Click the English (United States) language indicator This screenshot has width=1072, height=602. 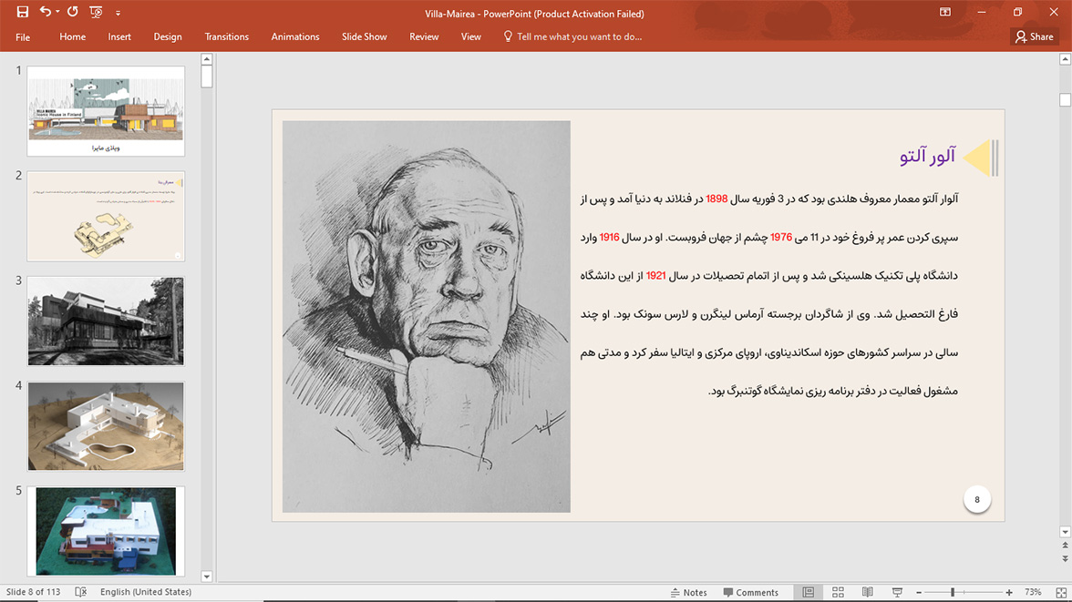[x=146, y=592]
